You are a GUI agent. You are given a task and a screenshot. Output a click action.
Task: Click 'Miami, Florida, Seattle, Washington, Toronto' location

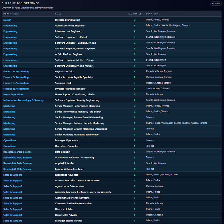pyautogui.click(x=168, y=25)
